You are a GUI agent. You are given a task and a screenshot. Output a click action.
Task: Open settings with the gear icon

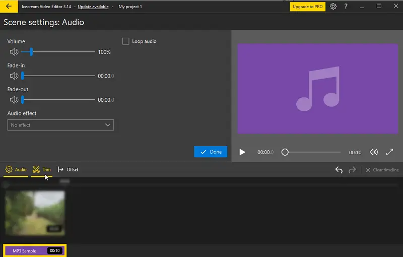(333, 7)
